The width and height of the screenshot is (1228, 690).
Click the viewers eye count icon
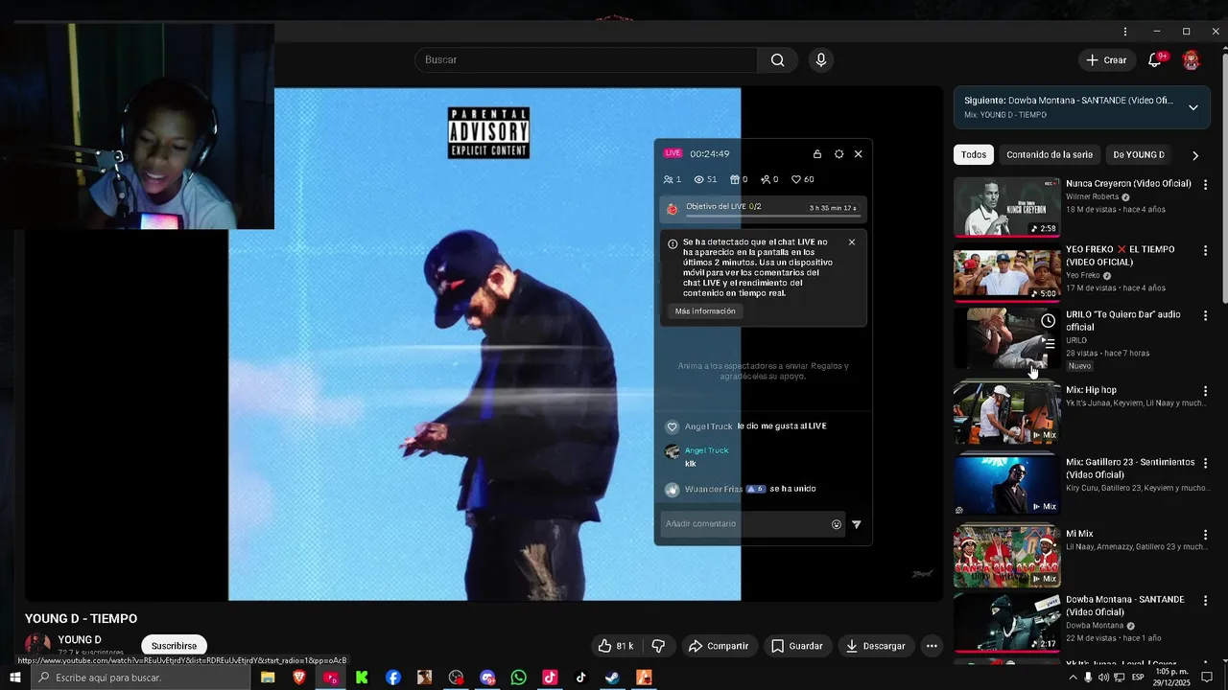pyautogui.click(x=699, y=179)
